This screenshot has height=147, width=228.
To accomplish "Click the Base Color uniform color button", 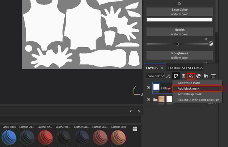I will (x=180, y=12).
